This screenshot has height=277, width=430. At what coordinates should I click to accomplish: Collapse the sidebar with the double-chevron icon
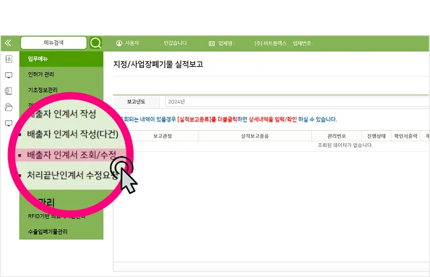(8, 43)
